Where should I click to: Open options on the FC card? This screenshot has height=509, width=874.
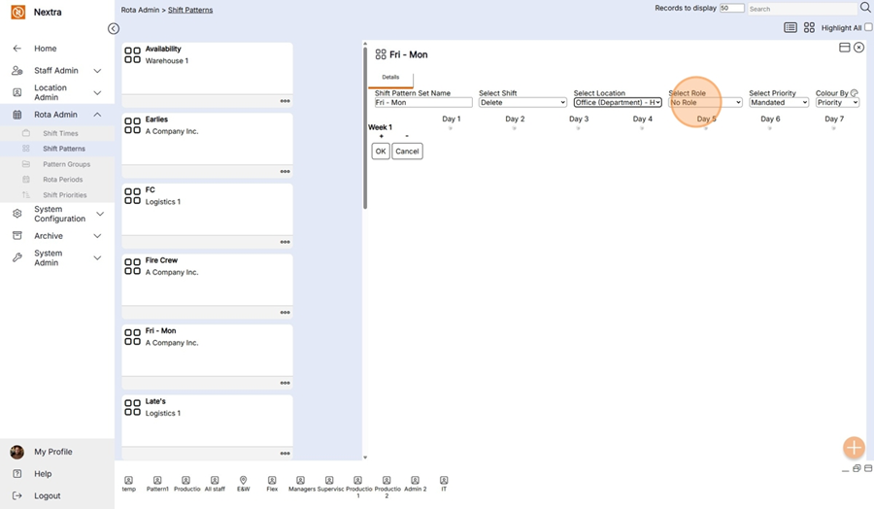point(285,242)
